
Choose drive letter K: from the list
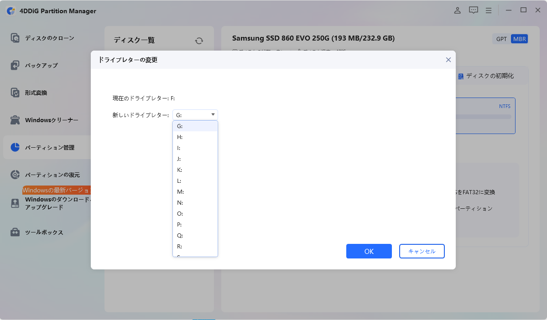coord(195,170)
